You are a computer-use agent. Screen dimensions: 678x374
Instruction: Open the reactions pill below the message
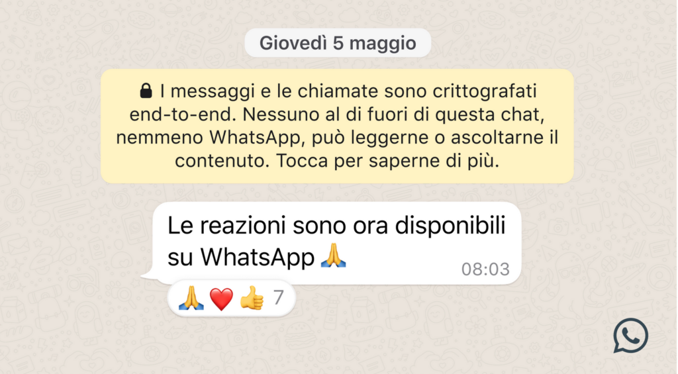[x=231, y=298]
